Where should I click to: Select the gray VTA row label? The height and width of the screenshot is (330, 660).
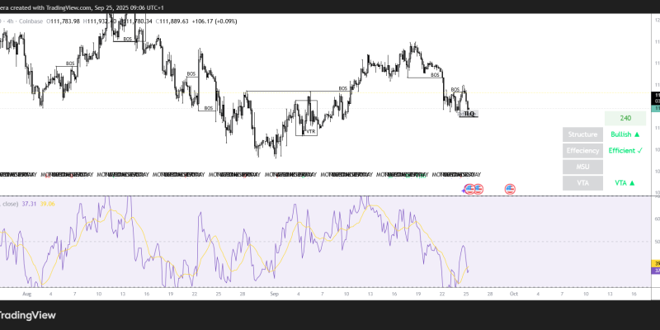582,182
